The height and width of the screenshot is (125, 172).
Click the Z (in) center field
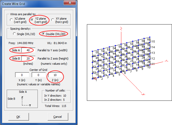(x=55, y=75)
